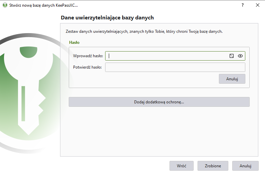The width and height of the screenshot is (265, 176).
Task: Open the password generator dice icon
Action: tap(232, 56)
